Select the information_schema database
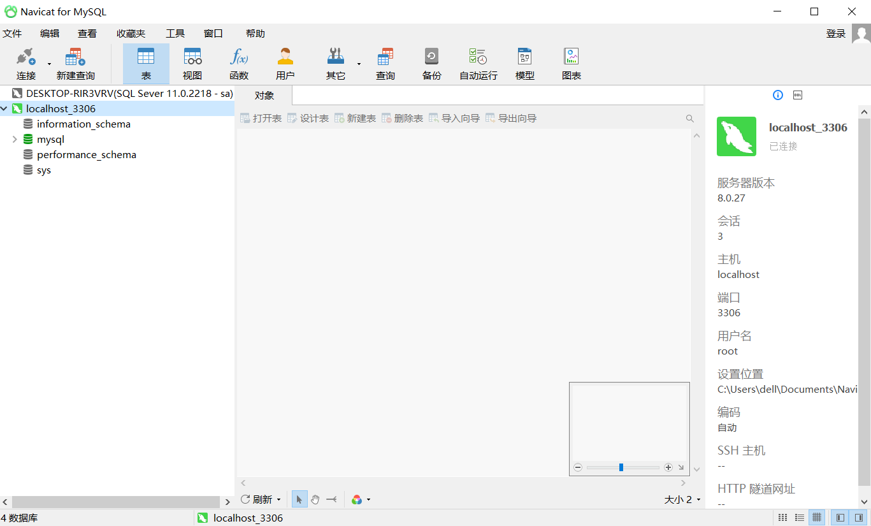Image resolution: width=871 pixels, height=526 pixels. point(83,124)
